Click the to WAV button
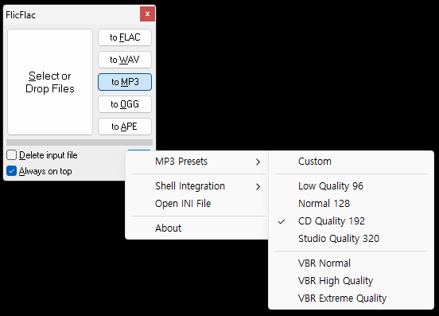This screenshot has height=316, width=439. [x=125, y=60]
